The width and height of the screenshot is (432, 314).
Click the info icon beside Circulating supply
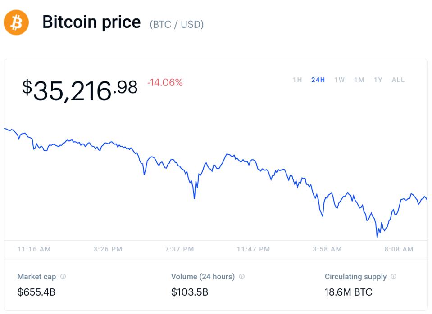click(x=393, y=277)
